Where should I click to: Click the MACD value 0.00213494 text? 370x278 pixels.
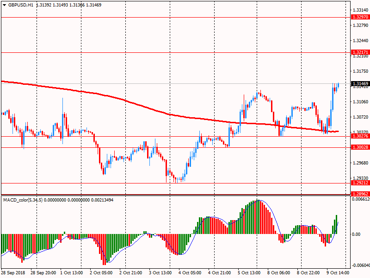[102, 200]
